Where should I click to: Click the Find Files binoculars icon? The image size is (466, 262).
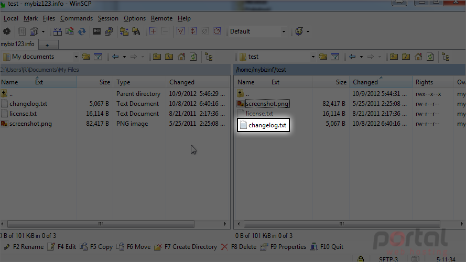[136, 31]
